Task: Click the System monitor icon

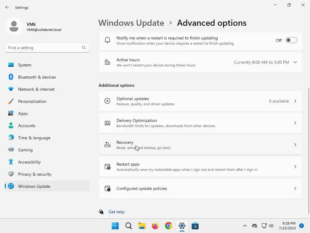Action: point(11,65)
